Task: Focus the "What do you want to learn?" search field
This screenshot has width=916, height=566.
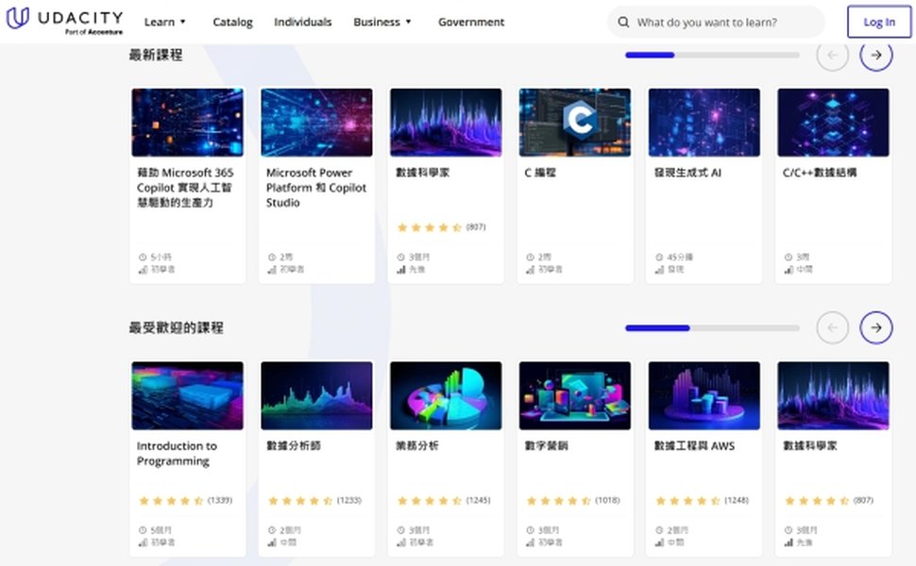Action: coord(716,23)
